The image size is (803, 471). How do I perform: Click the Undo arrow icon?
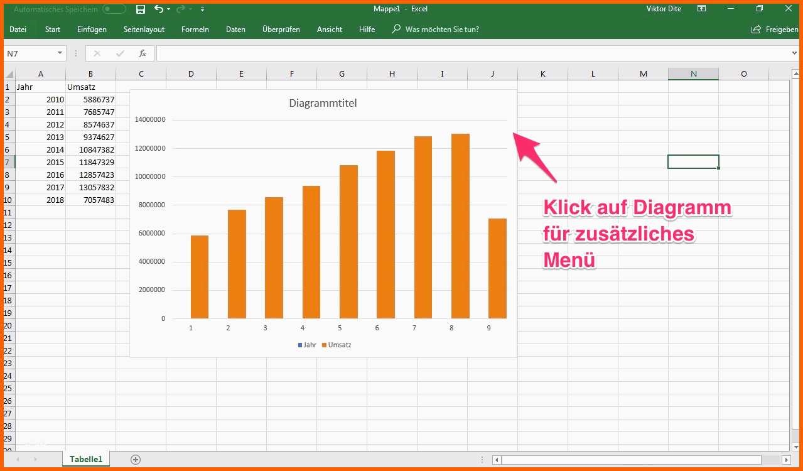coord(159,9)
